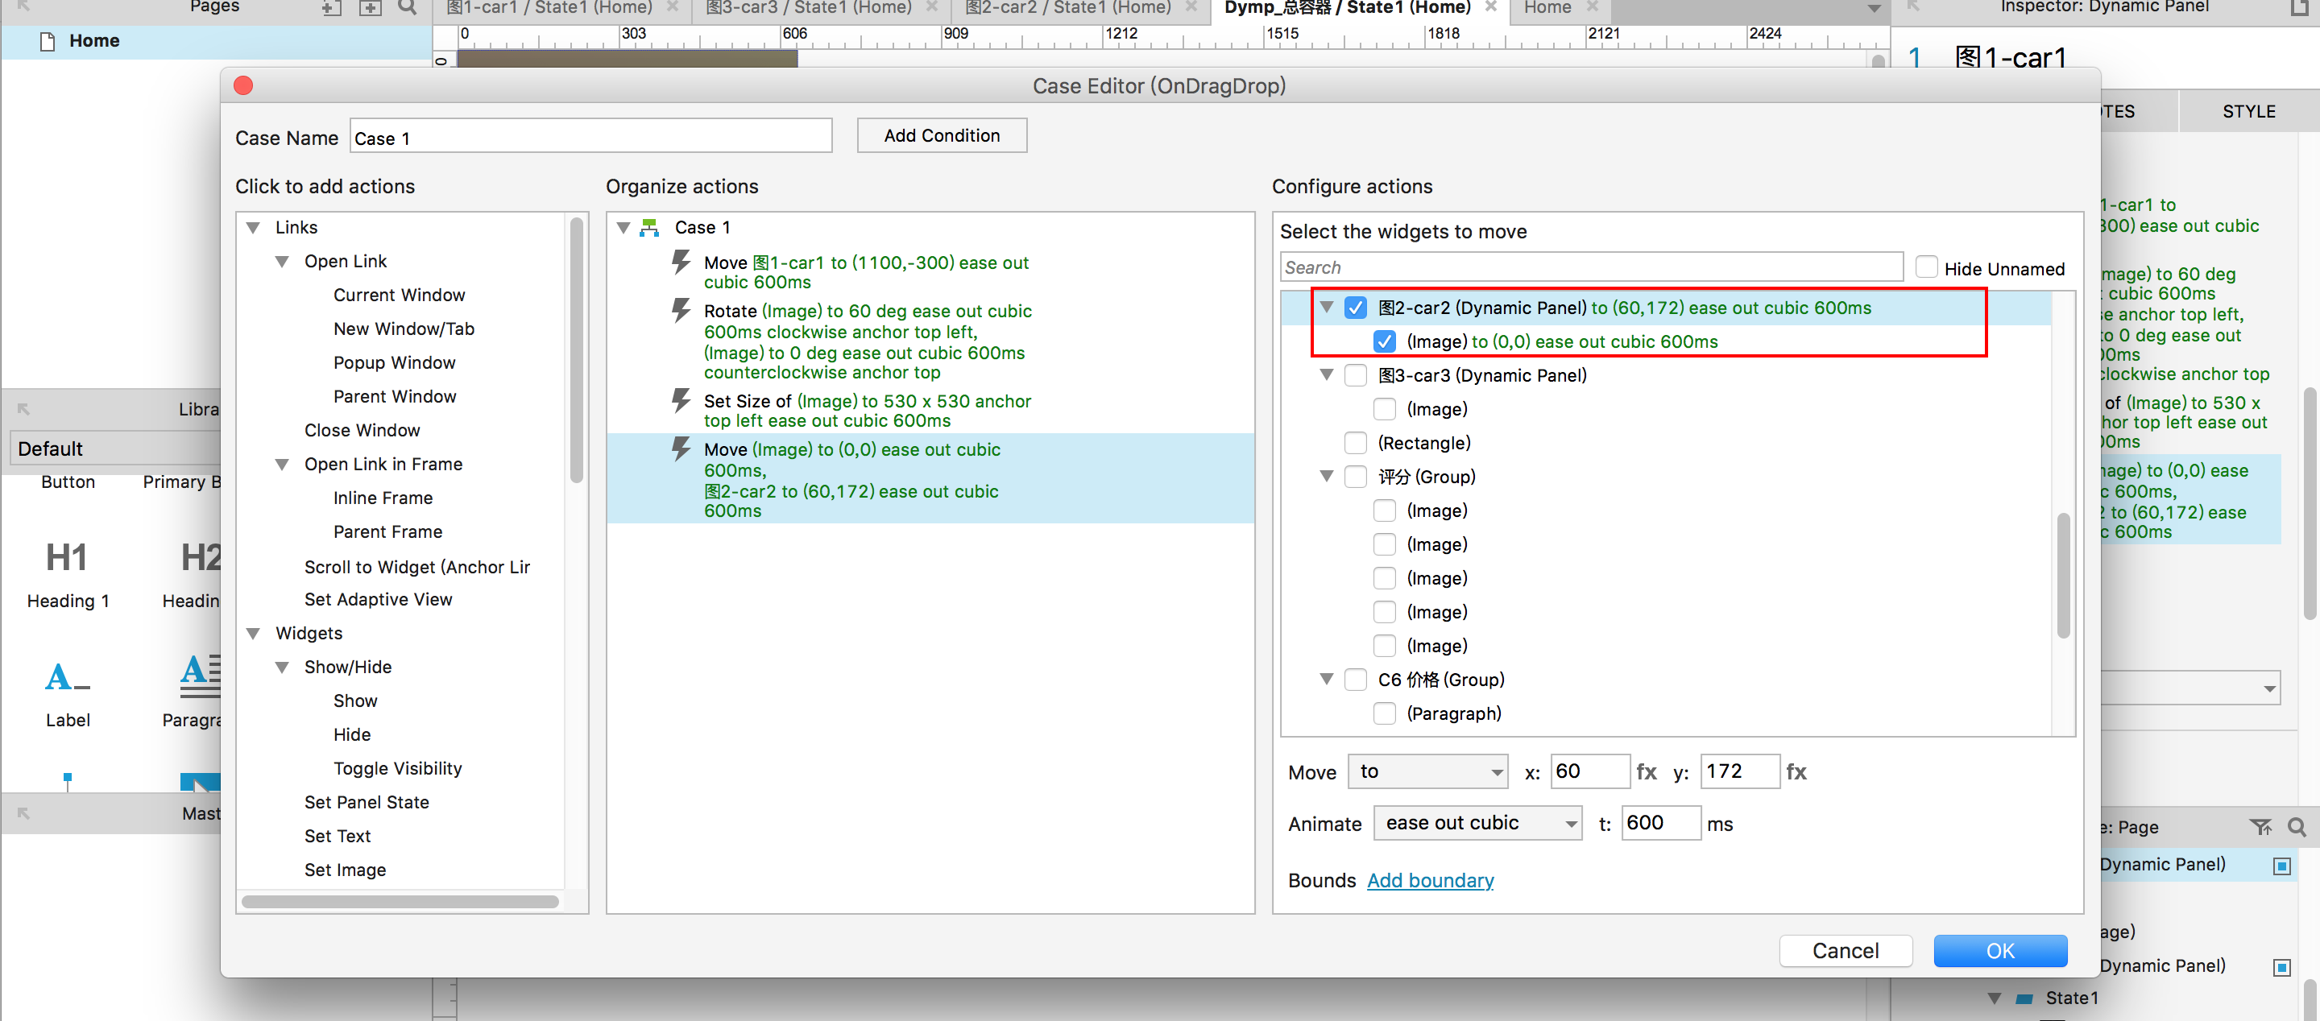
Task: Click the Add boundary link
Action: click(1429, 881)
